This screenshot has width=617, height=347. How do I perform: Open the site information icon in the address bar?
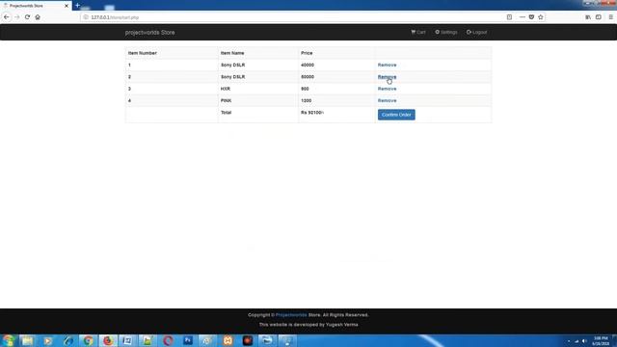pos(86,17)
